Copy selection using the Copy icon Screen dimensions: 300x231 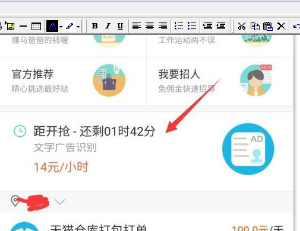(255, 26)
